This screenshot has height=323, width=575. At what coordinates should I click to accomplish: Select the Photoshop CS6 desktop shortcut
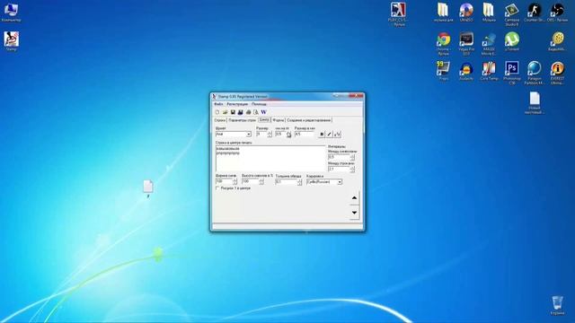(x=511, y=73)
